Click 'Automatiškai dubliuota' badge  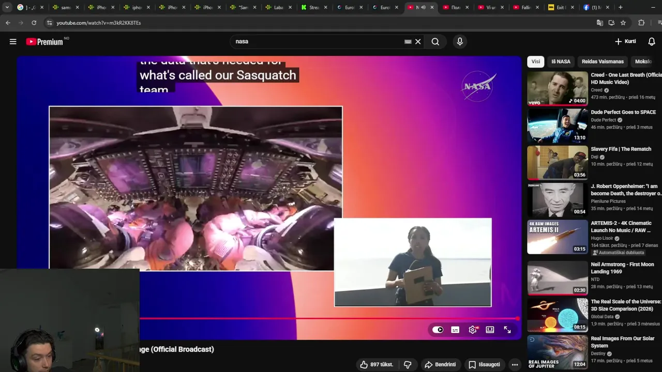619,253
